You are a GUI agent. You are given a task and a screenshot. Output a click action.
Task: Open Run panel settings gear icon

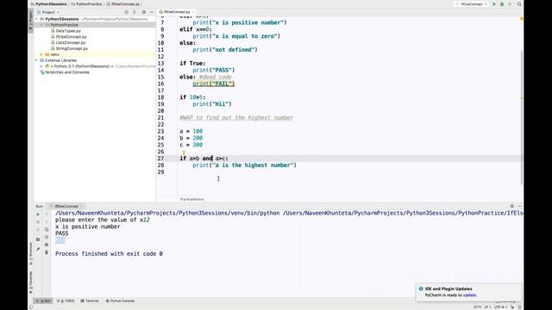[x=511, y=206]
